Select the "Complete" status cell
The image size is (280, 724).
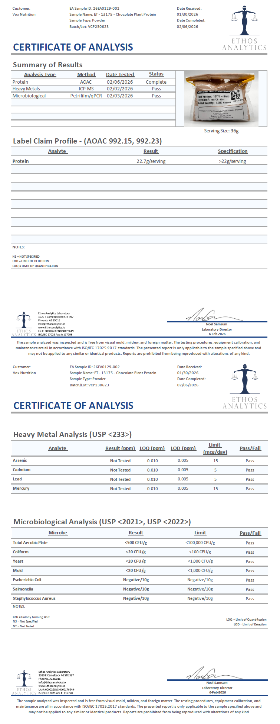pos(156,82)
